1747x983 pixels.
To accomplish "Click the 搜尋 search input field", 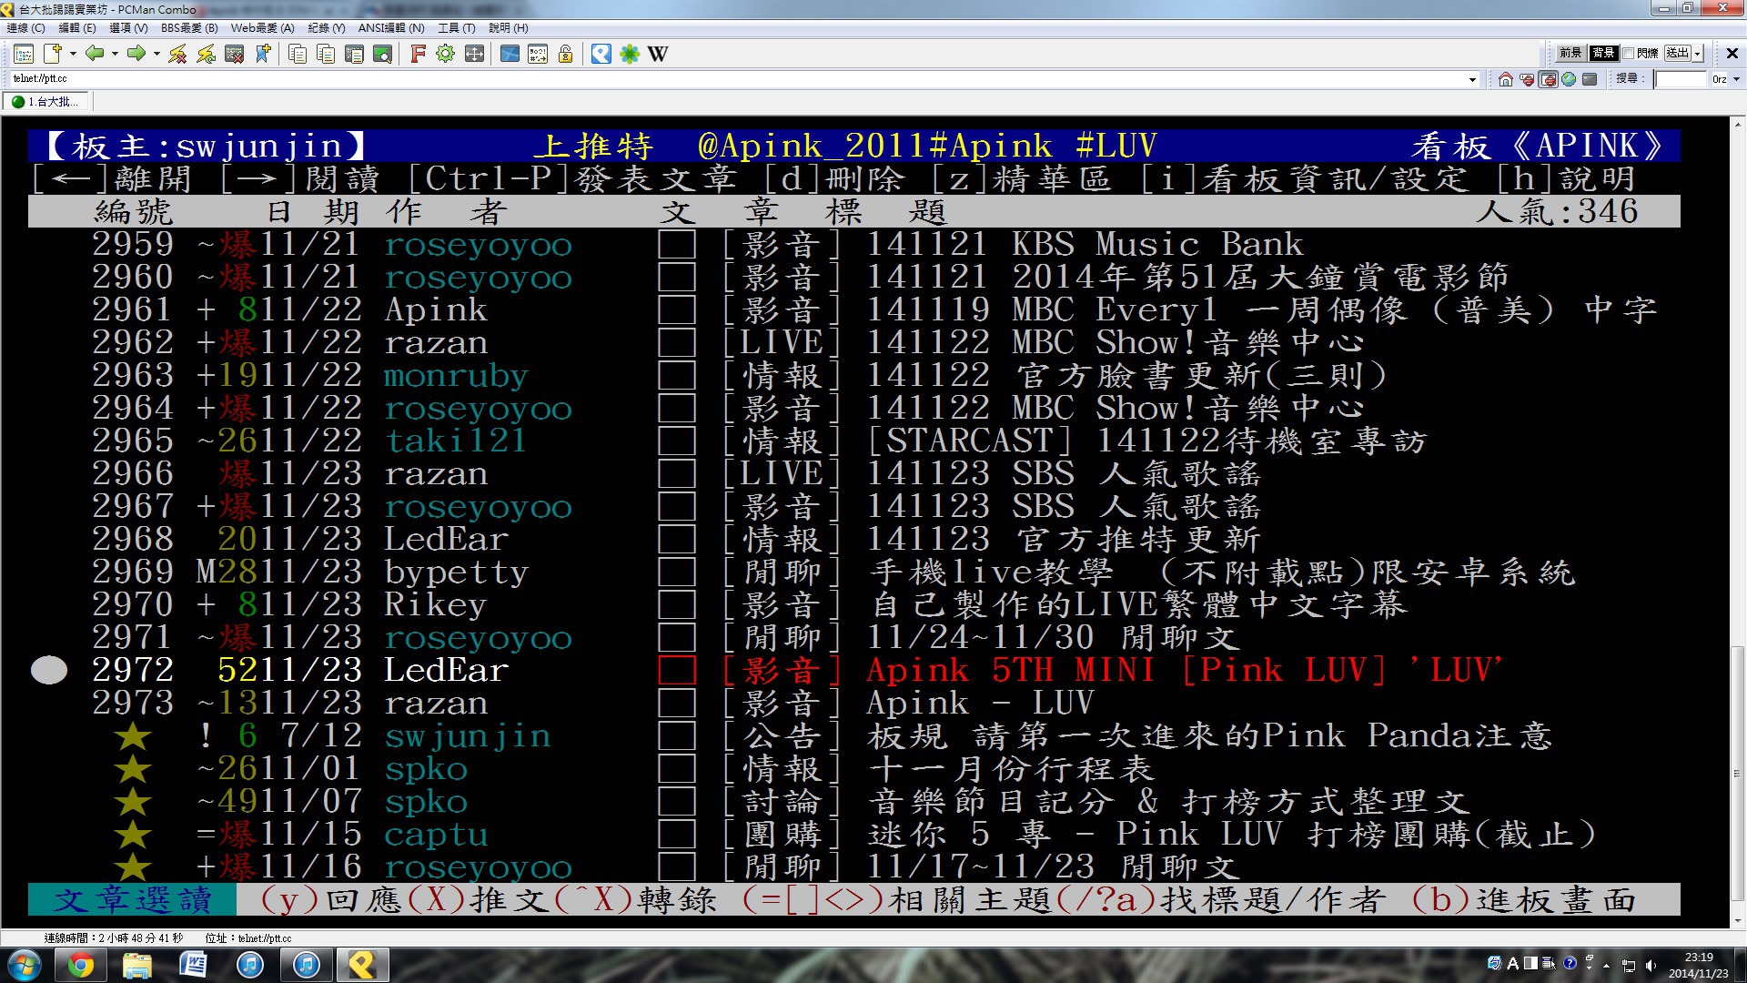I will [1680, 79].
